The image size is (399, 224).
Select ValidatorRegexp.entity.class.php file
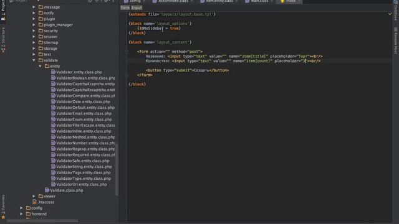[83, 149]
